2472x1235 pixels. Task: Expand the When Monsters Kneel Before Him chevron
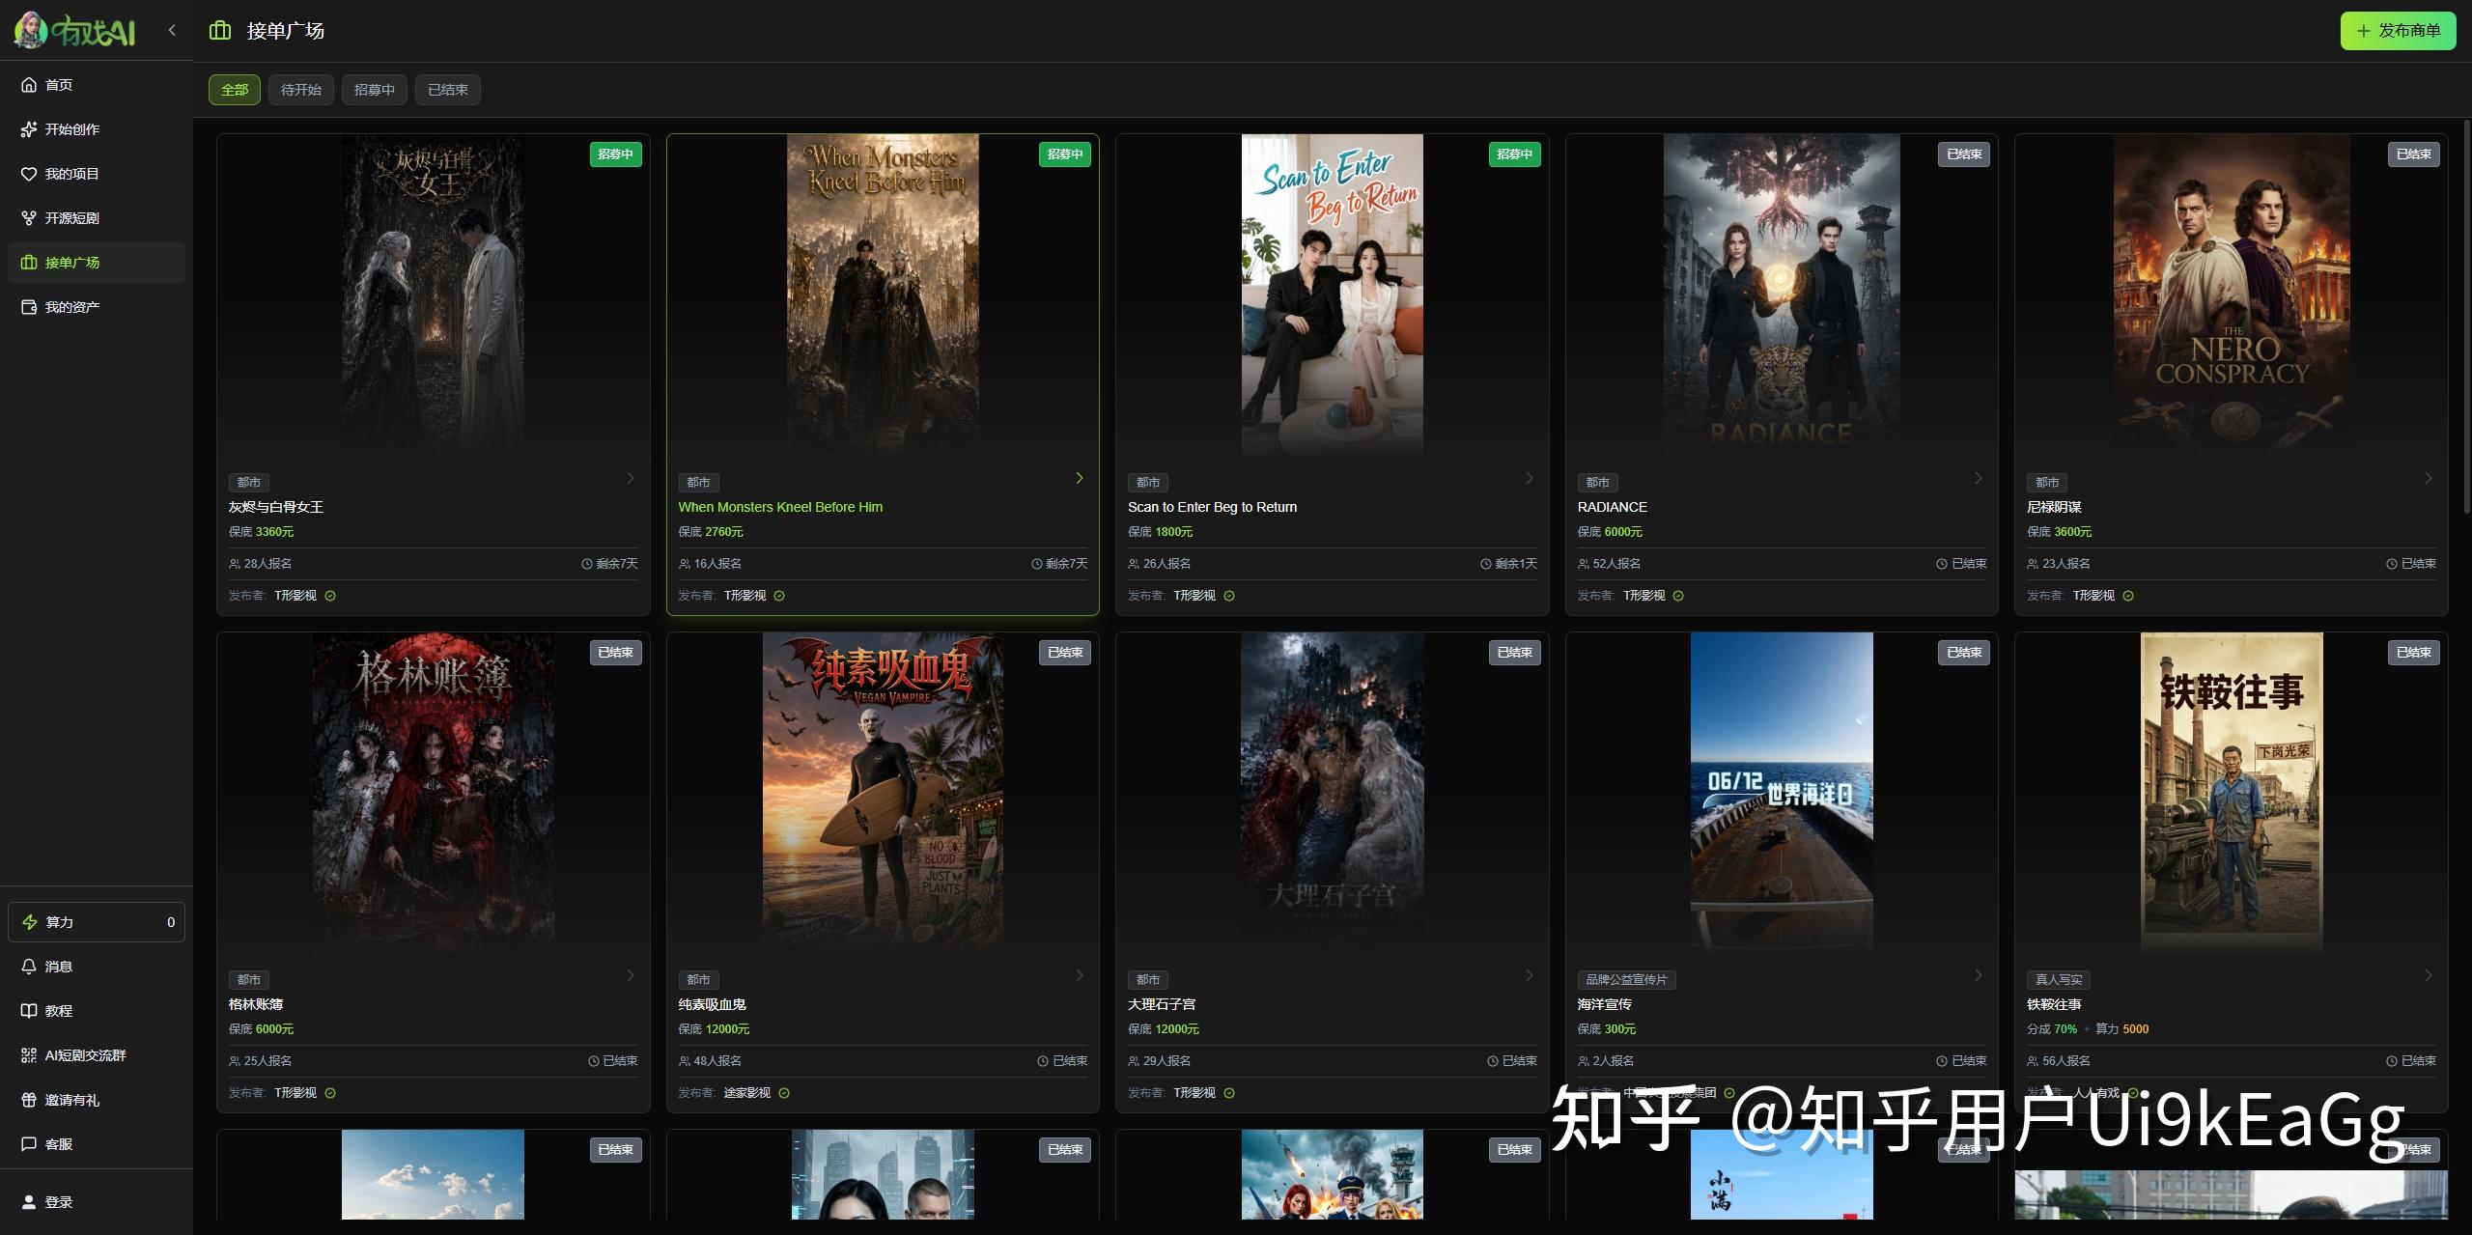coord(1080,478)
